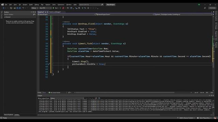
Task: Open the Show output from dropdown
Action: pos(67,98)
